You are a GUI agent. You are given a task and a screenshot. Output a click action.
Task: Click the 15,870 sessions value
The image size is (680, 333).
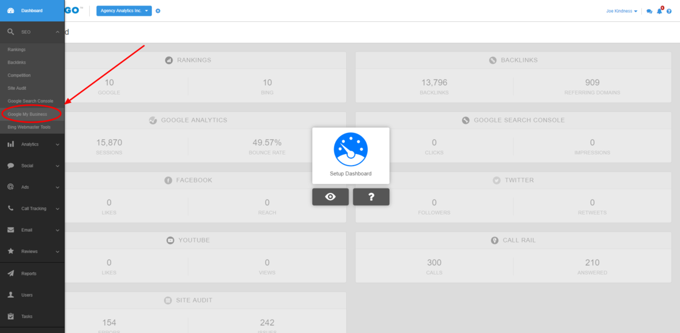109,143
